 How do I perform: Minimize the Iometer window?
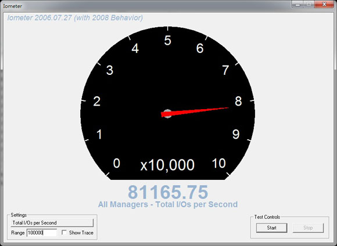pos(297,4)
